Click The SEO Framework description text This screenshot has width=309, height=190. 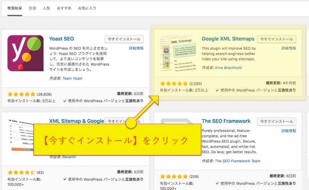point(229,141)
